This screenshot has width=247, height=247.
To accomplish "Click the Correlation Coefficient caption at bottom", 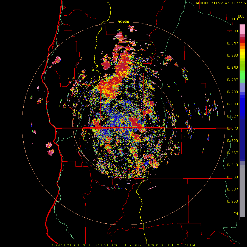I will click(x=123, y=245).
